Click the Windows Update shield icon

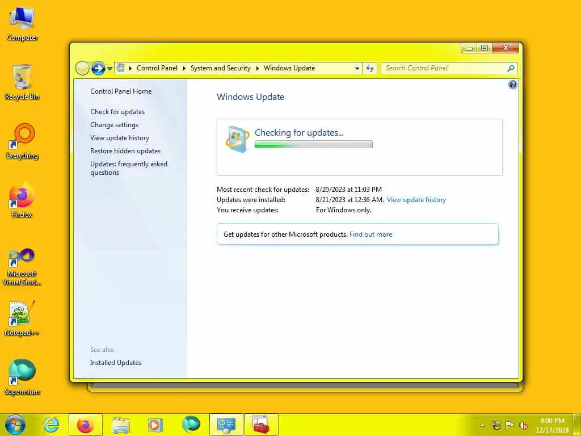pyautogui.click(x=237, y=140)
